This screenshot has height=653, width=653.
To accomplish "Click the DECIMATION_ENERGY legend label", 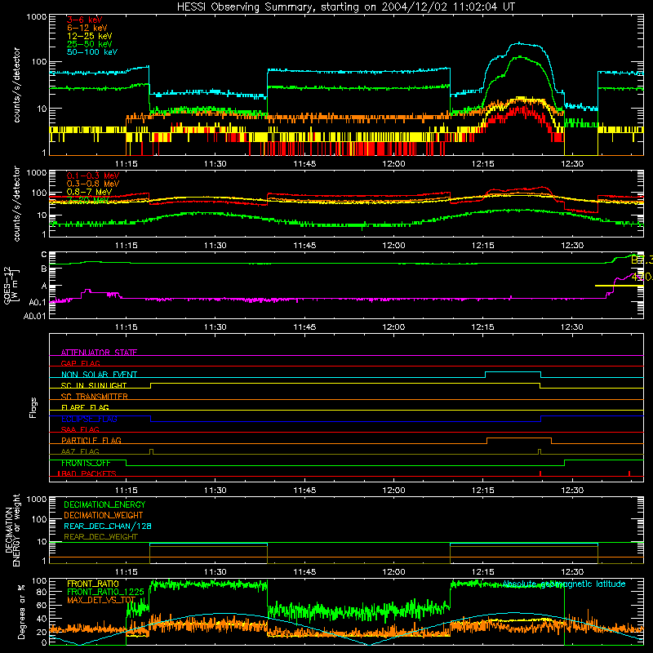I will click(104, 504).
